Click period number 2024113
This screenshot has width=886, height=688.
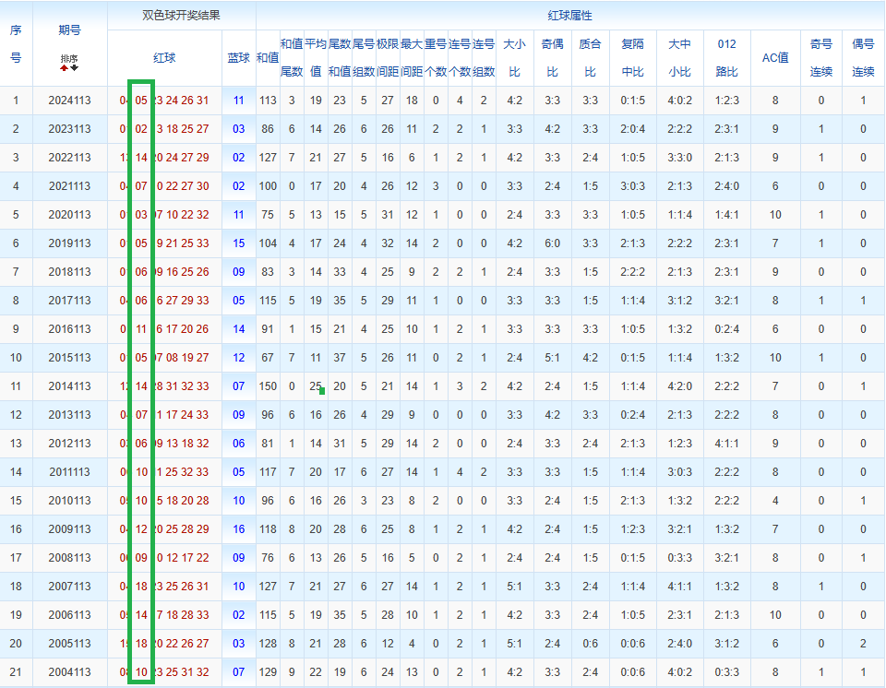(x=69, y=101)
